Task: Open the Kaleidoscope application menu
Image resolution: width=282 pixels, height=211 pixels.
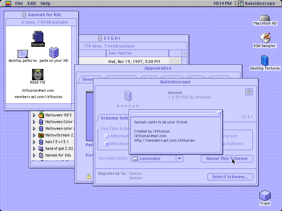Action: (257, 4)
